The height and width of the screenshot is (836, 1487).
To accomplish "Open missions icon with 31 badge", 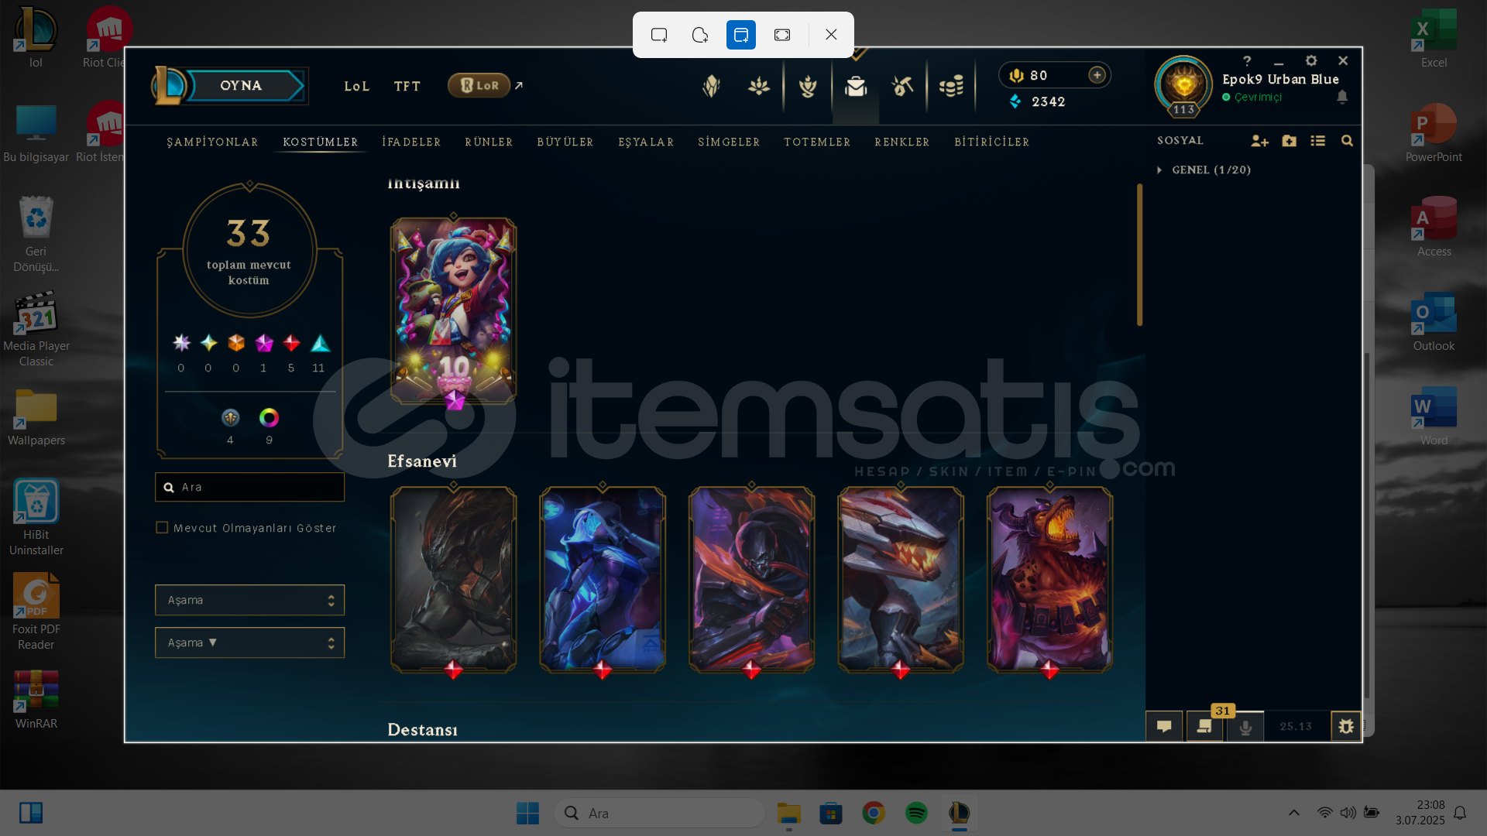I will 1204,726.
